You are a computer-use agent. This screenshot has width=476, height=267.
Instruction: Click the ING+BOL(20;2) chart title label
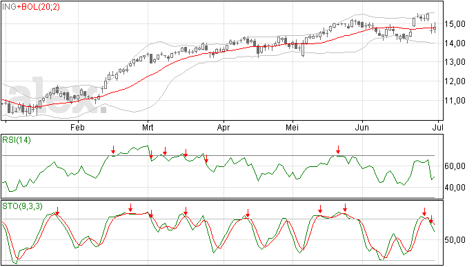click(x=31, y=7)
